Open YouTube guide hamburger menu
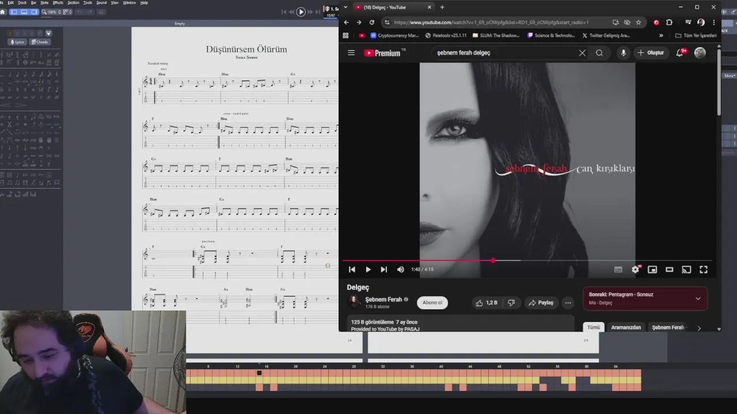737x414 pixels. [x=351, y=52]
